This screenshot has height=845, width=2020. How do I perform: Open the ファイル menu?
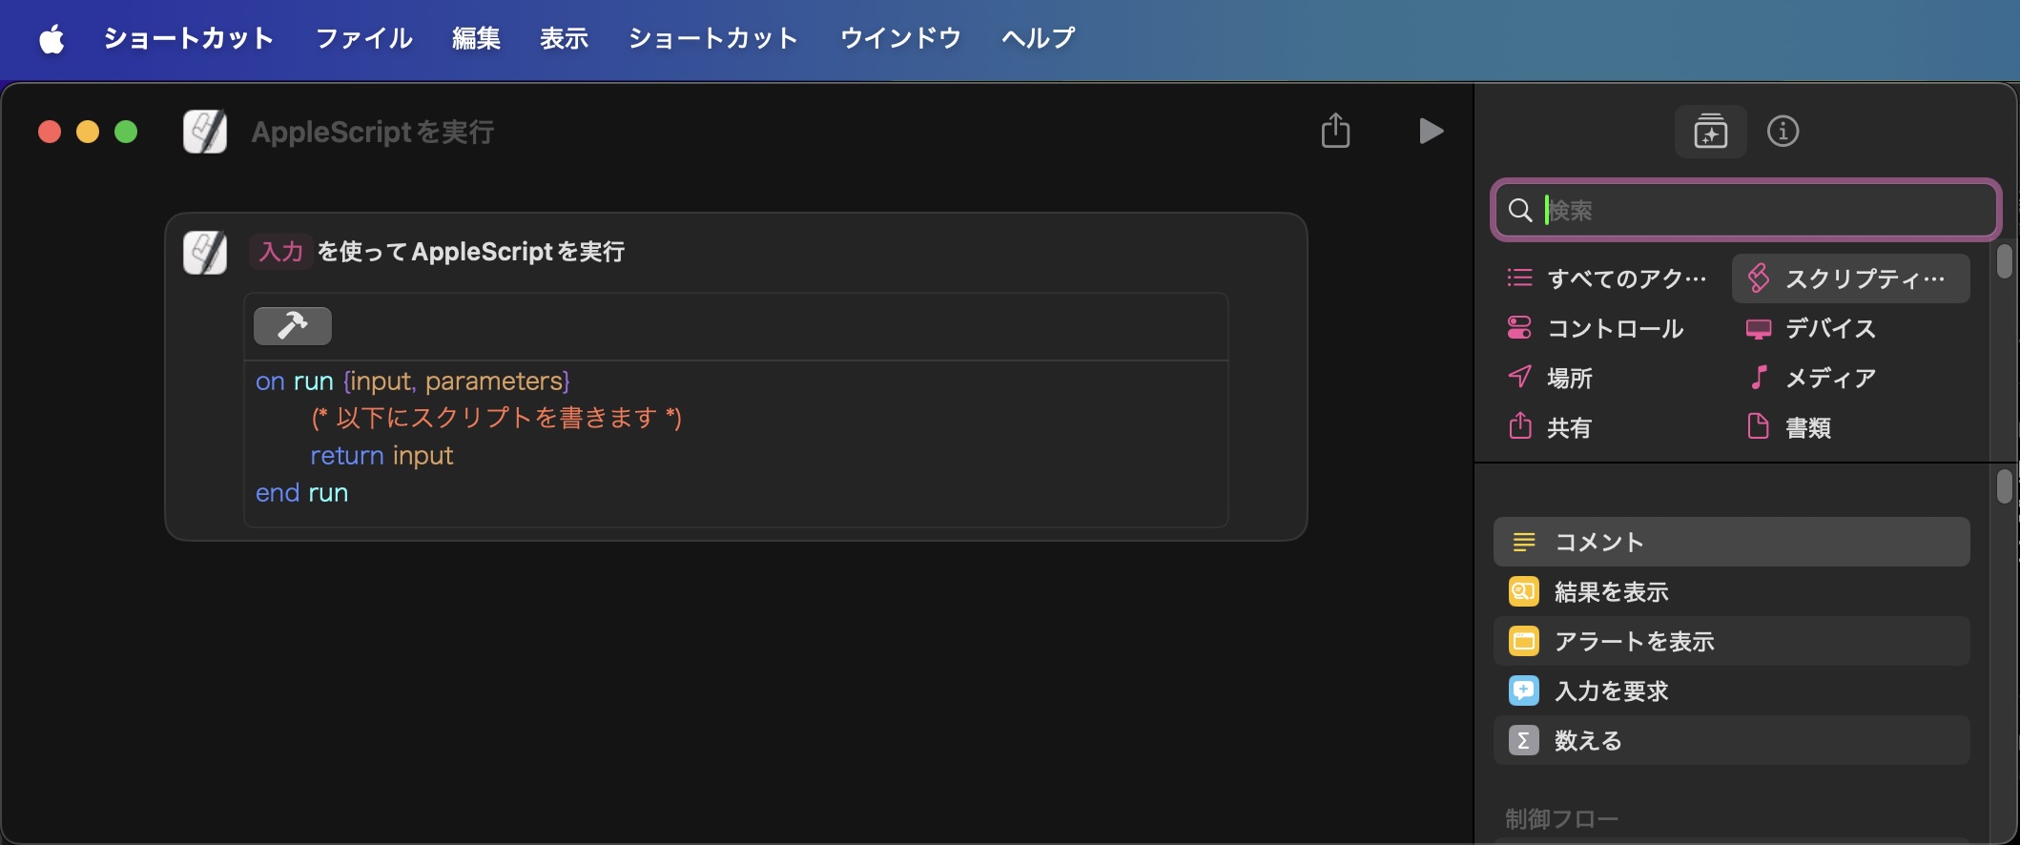[x=364, y=38]
